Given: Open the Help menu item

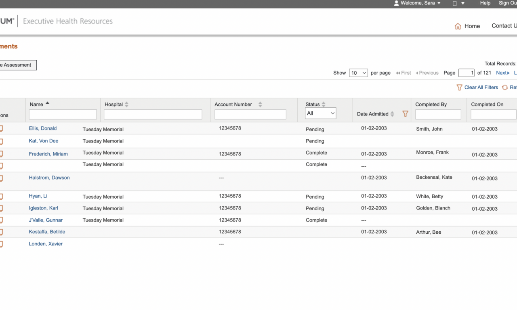Looking at the screenshot, I should coord(485,3).
